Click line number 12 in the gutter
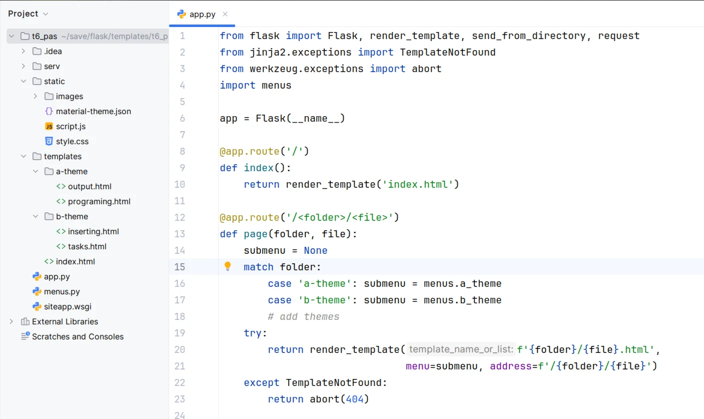 [180, 217]
